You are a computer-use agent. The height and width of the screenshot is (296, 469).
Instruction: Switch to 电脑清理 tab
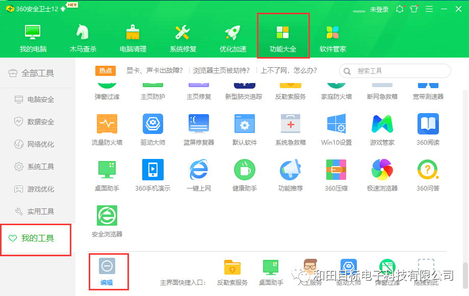(133, 39)
